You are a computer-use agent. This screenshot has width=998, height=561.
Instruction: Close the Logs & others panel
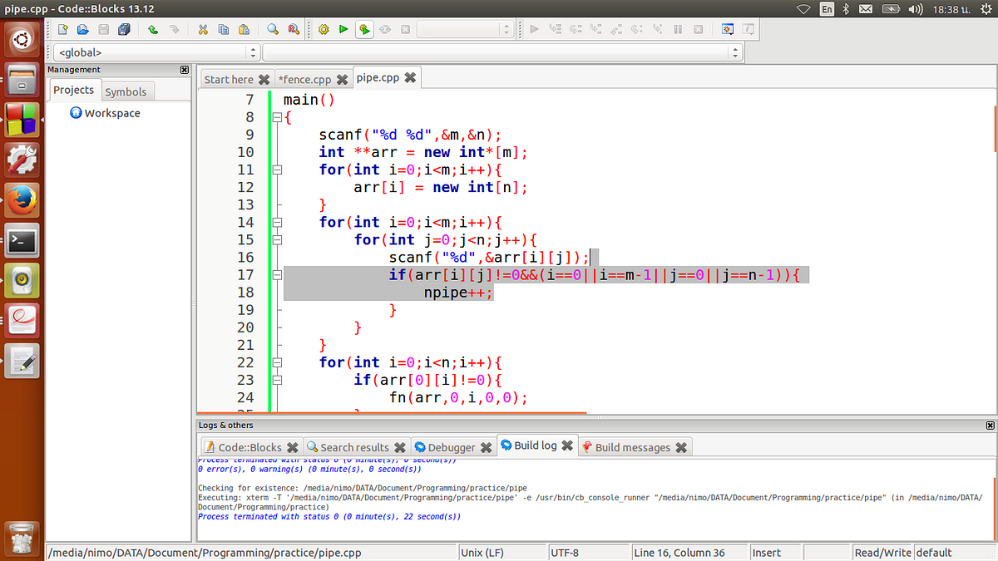click(x=989, y=425)
